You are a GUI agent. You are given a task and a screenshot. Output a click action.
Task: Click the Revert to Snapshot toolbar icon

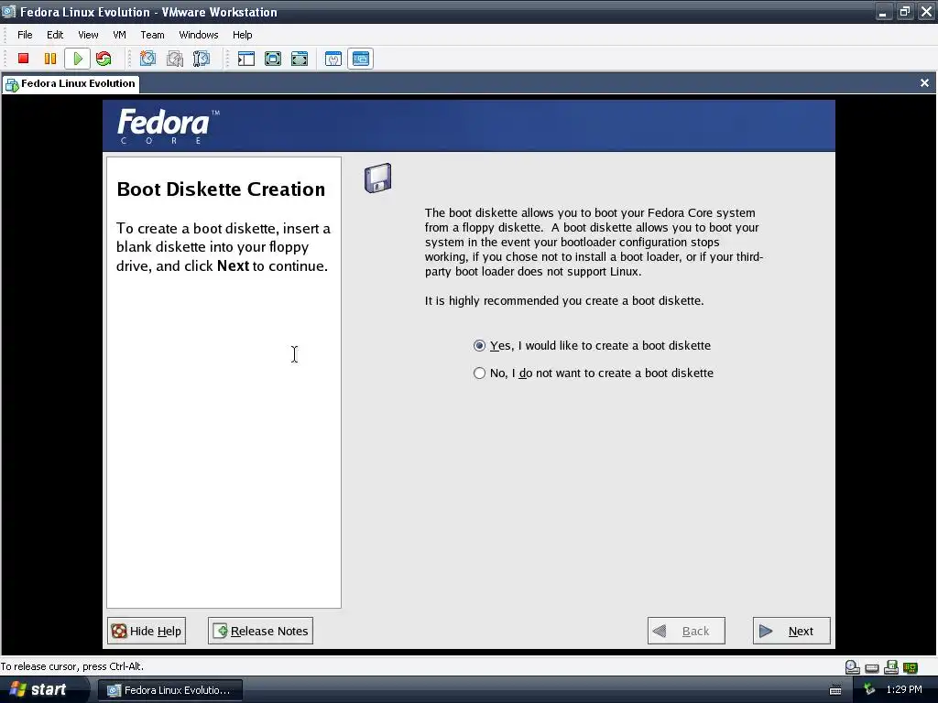click(175, 59)
